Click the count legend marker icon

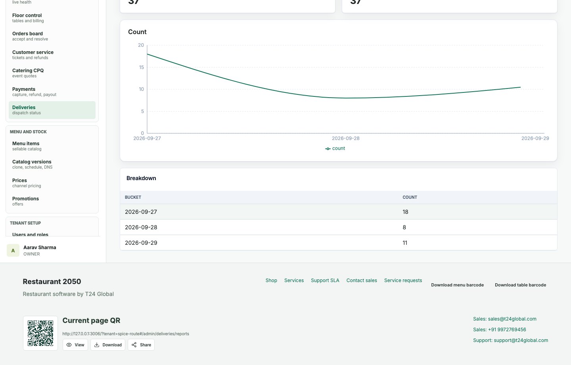coord(328,149)
